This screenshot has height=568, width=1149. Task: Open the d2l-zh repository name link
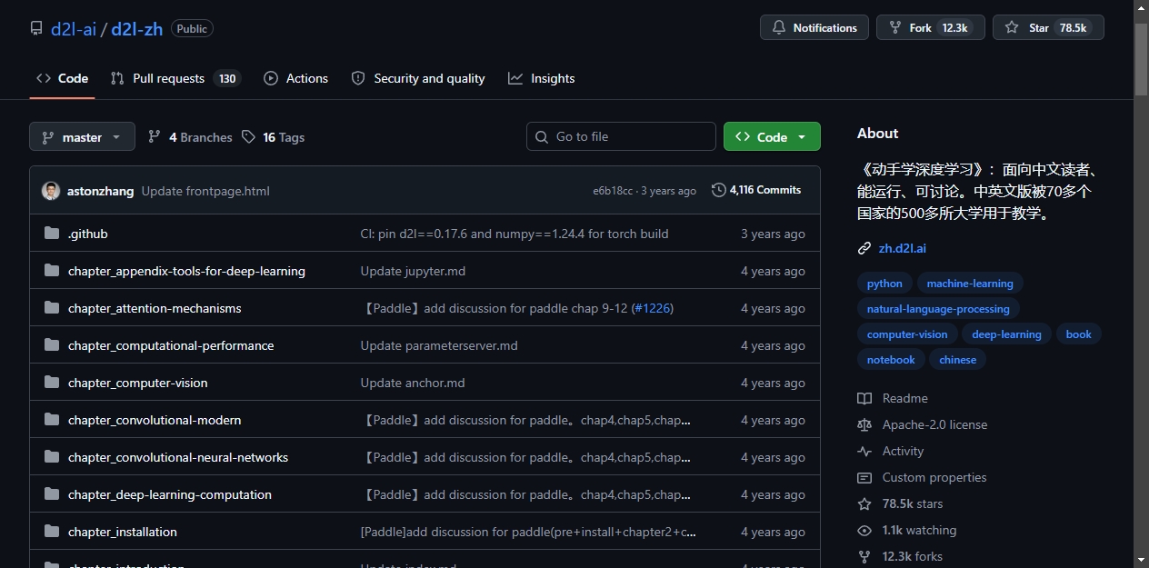[x=137, y=28]
